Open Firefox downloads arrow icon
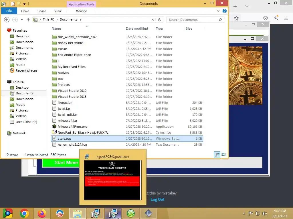Viewport: 293px width, 219px height. coord(276,18)
